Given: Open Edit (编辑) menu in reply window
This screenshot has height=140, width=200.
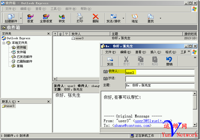Looking at the screenshot, I should [x=126, y=52].
